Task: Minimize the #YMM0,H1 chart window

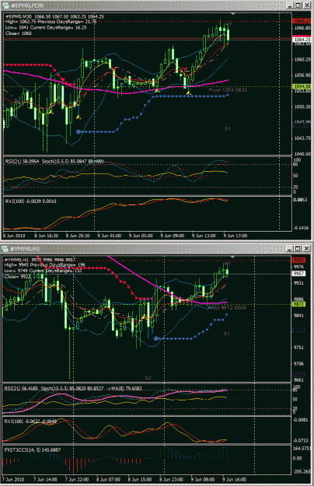Action: coord(289,249)
